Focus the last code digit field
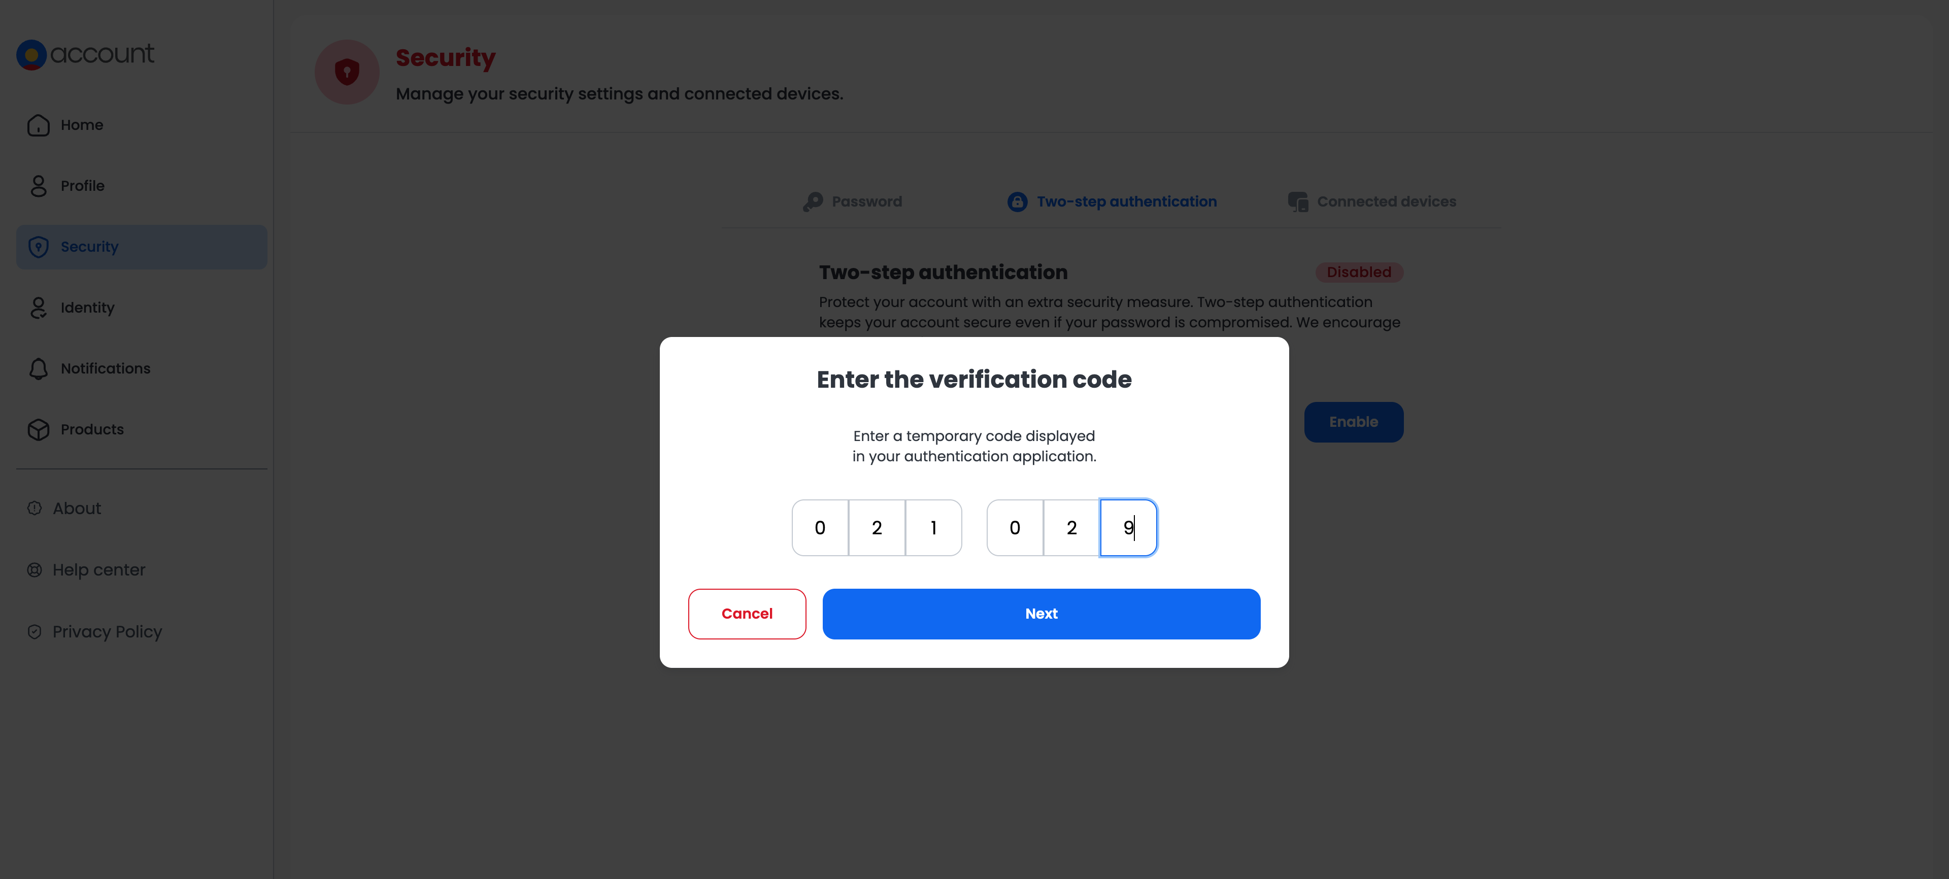Screen dimensions: 1949x879 click(x=1128, y=528)
